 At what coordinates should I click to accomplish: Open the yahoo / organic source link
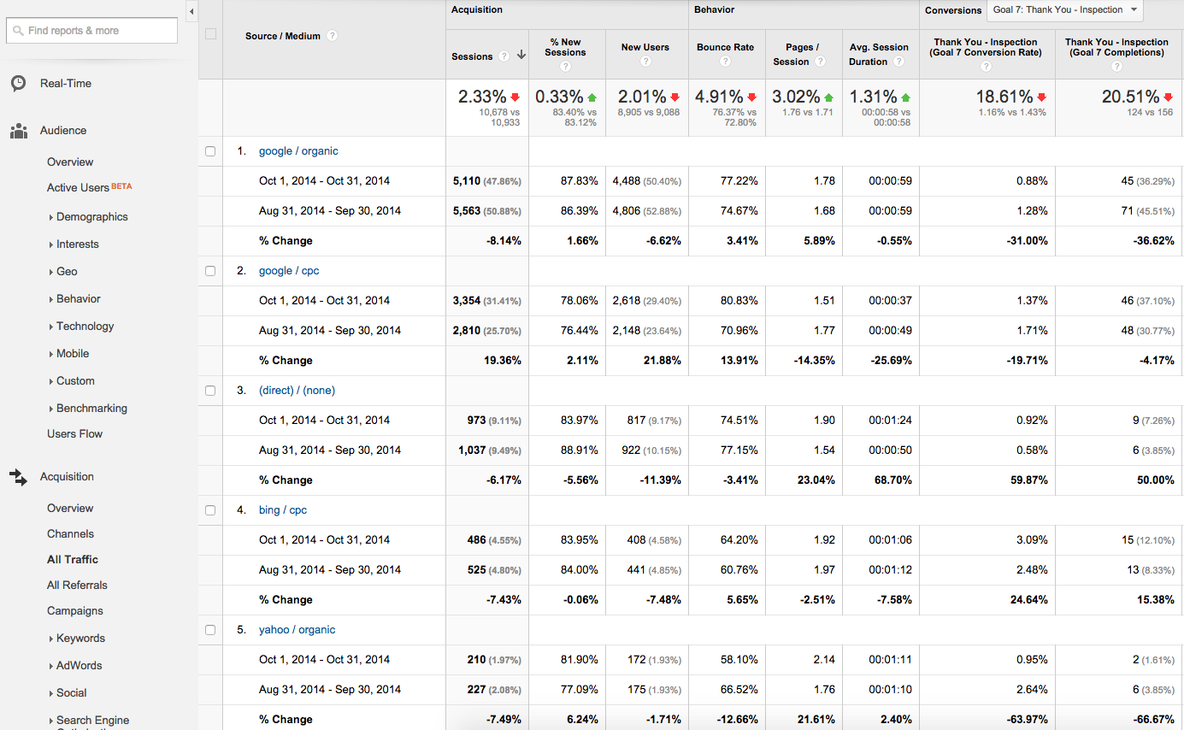tap(297, 630)
